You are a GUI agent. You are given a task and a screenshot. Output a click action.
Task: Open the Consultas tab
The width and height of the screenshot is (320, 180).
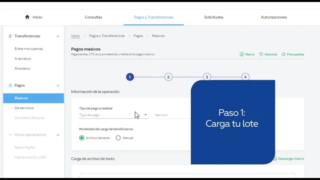(93, 17)
